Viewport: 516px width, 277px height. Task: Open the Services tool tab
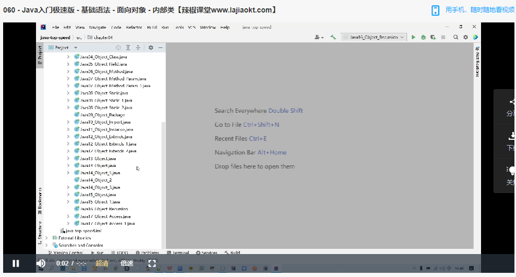click(x=207, y=252)
